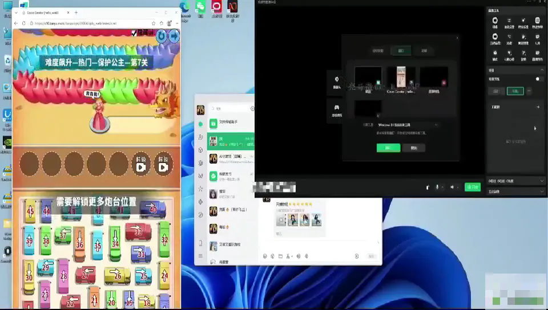The image size is (548, 310).
Task: Mute the speaker icon in bottom bar
Action: [x=452, y=187]
